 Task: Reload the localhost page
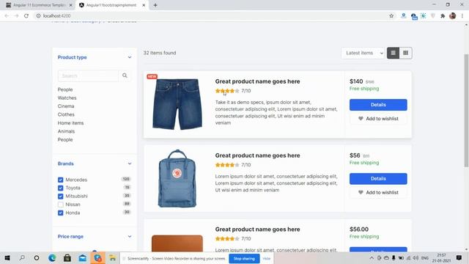(26, 16)
